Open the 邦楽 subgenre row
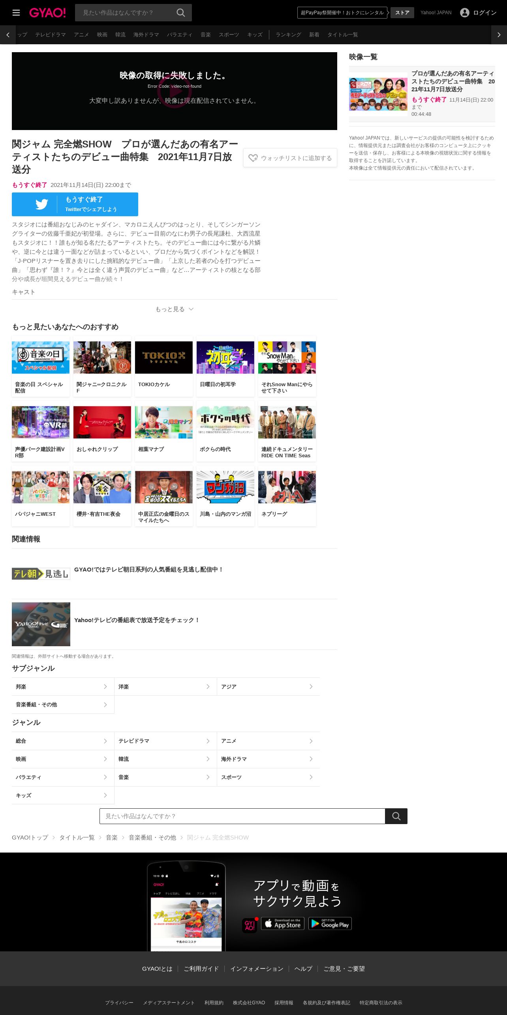This screenshot has width=507, height=1015. click(63, 687)
